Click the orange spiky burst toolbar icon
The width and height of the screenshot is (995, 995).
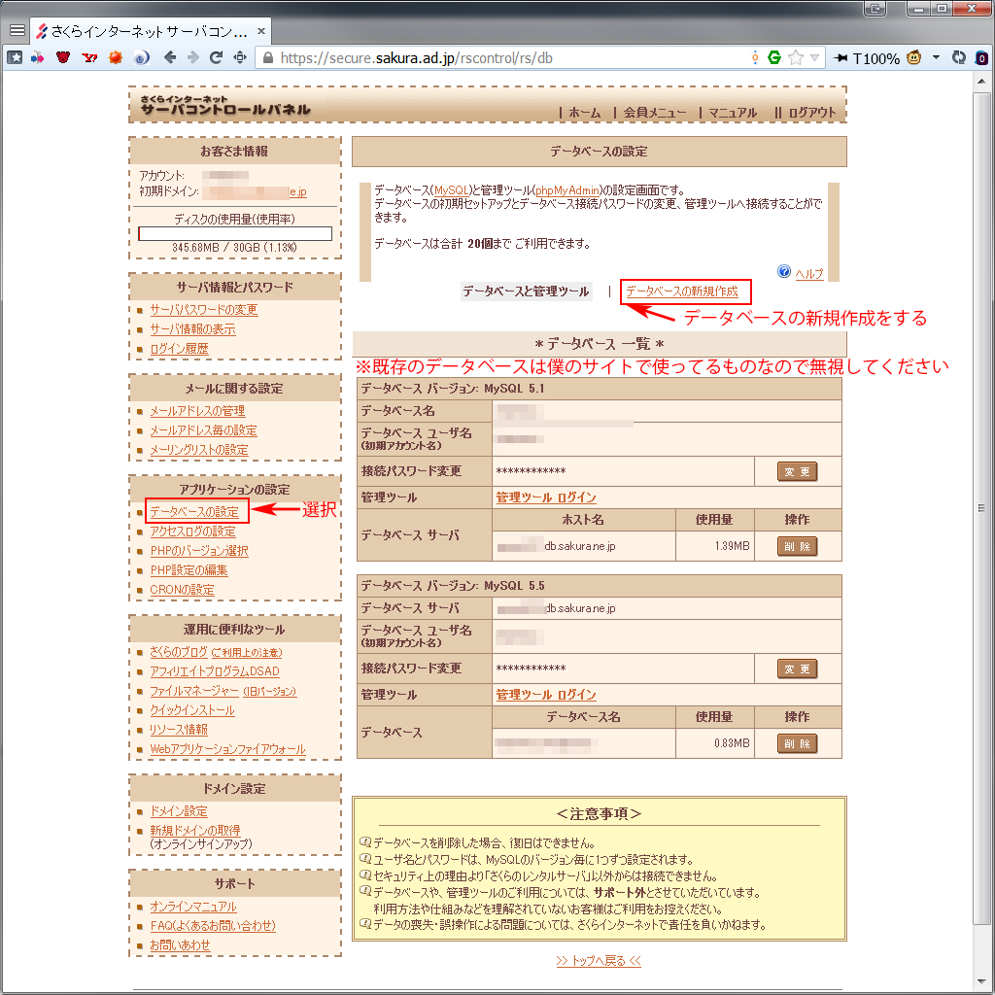click(x=115, y=57)
